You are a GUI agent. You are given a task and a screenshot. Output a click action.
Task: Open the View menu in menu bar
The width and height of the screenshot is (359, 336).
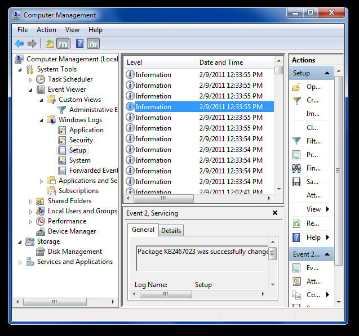[x=72, y=30]
